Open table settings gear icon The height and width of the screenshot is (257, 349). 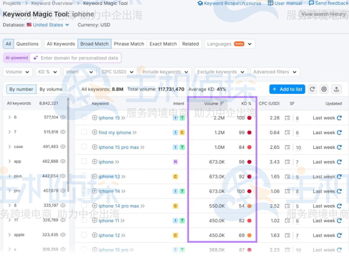[x=324, y=89]
